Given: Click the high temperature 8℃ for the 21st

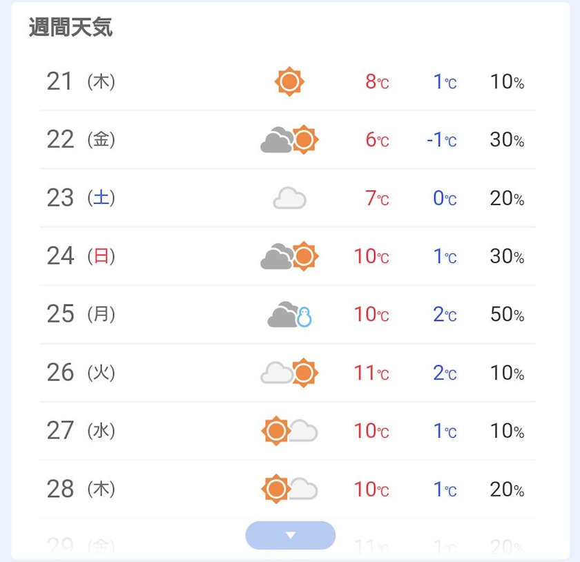Looking at the screenshot, I should pyautogui.click(x=377, y=82).
